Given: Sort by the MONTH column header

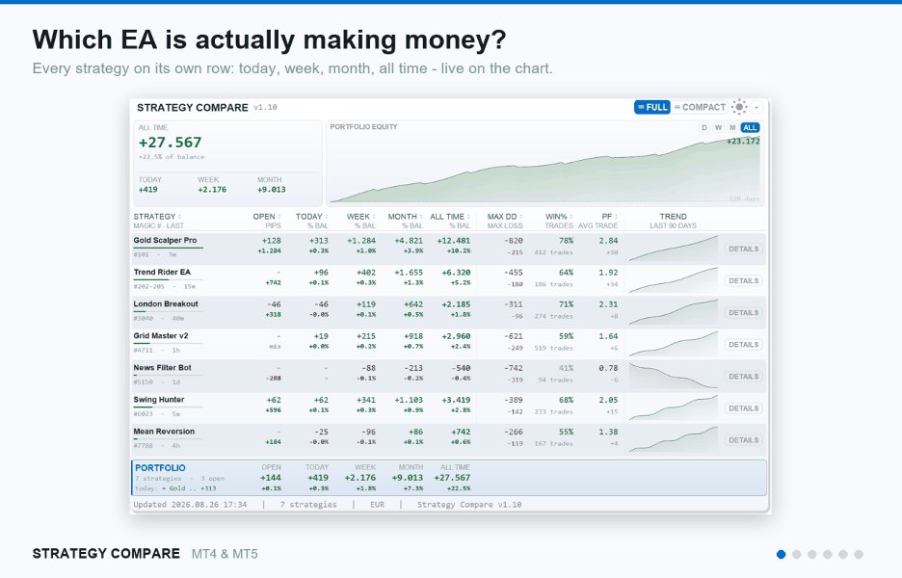Looking at the screenshot, I should [406, 217].
